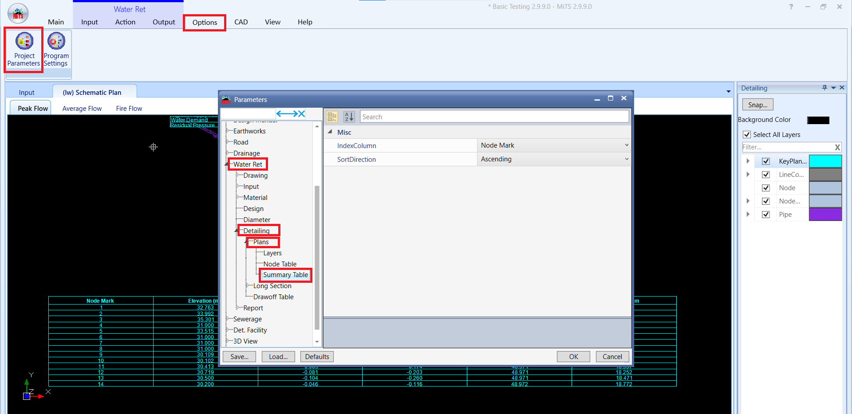This screenshot has height=414, width=852.
Task: Open the Output ribbon tab
Action: [x=164, y=22]
